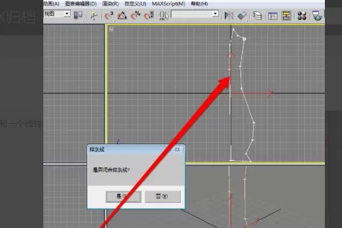Click the front viewport label
342x228 pixels.
[111, 30]
